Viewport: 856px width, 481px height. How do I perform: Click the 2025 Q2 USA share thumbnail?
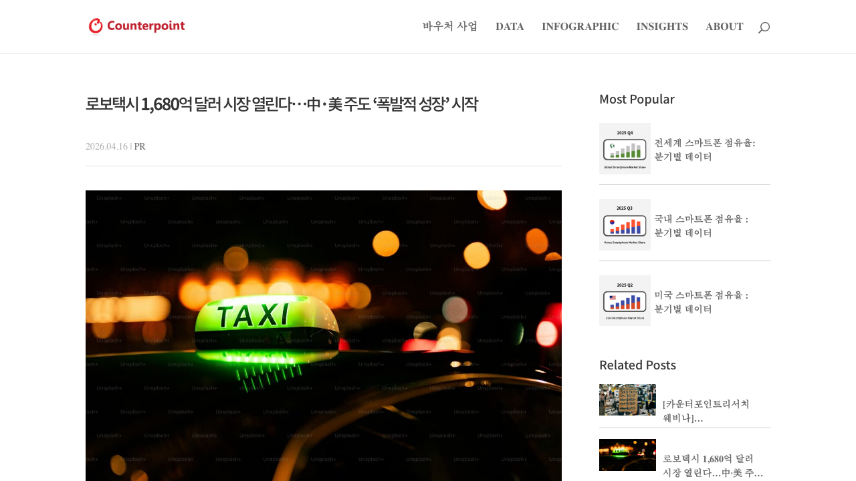point(625,301)
